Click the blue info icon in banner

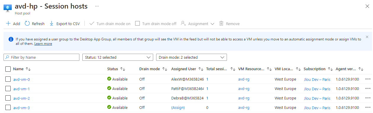click(x=11, y=39)
